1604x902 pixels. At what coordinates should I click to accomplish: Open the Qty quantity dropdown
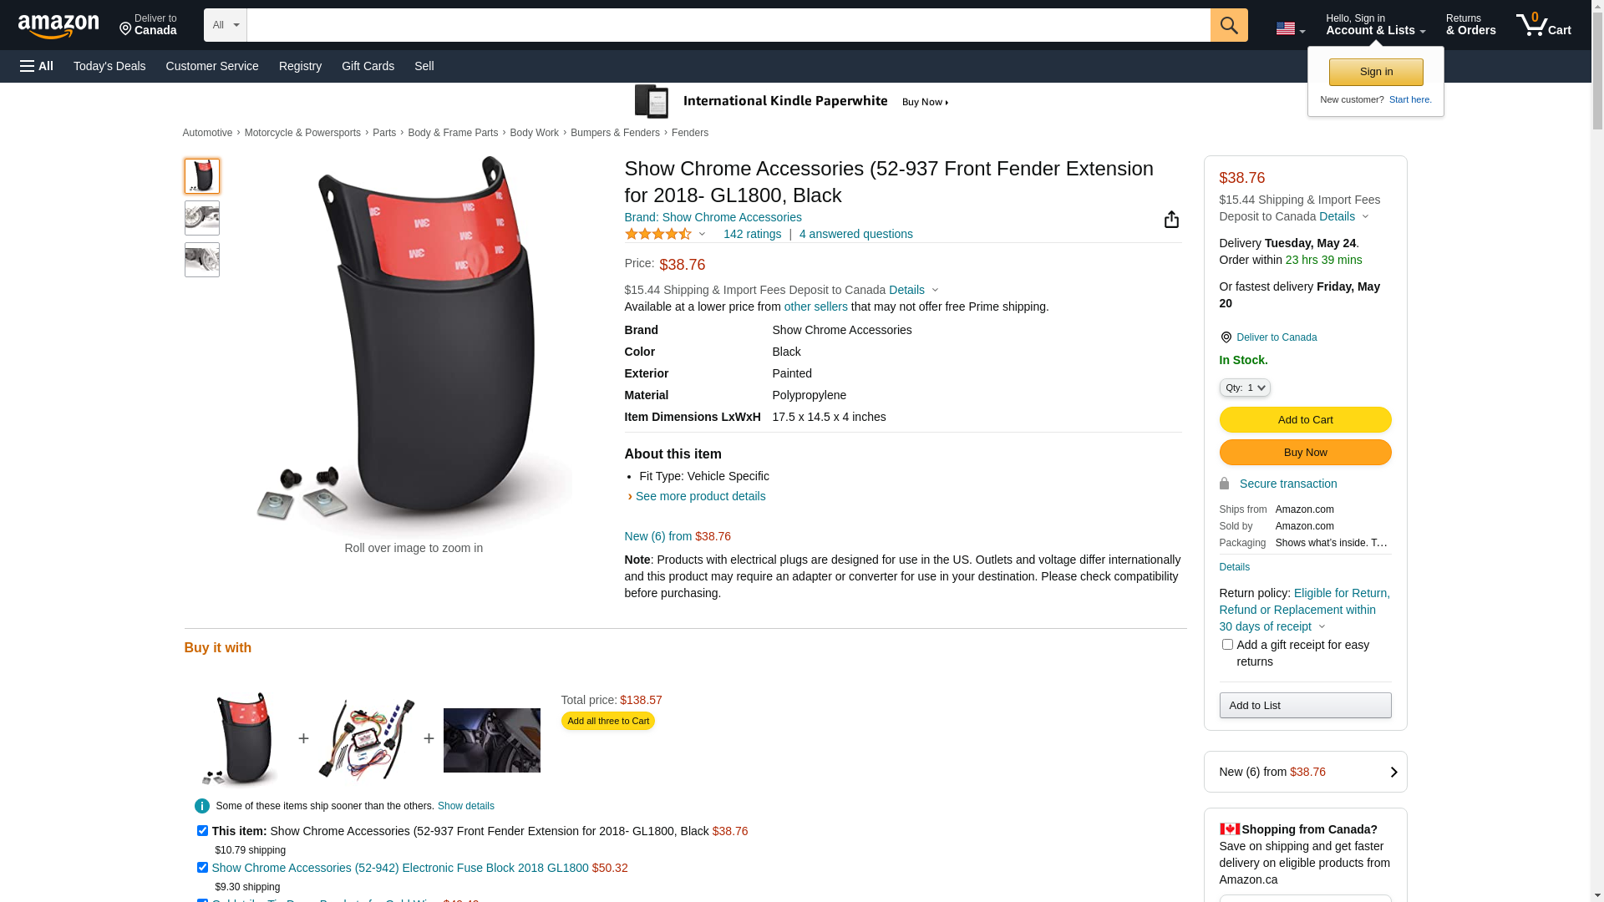point(1245,388)
